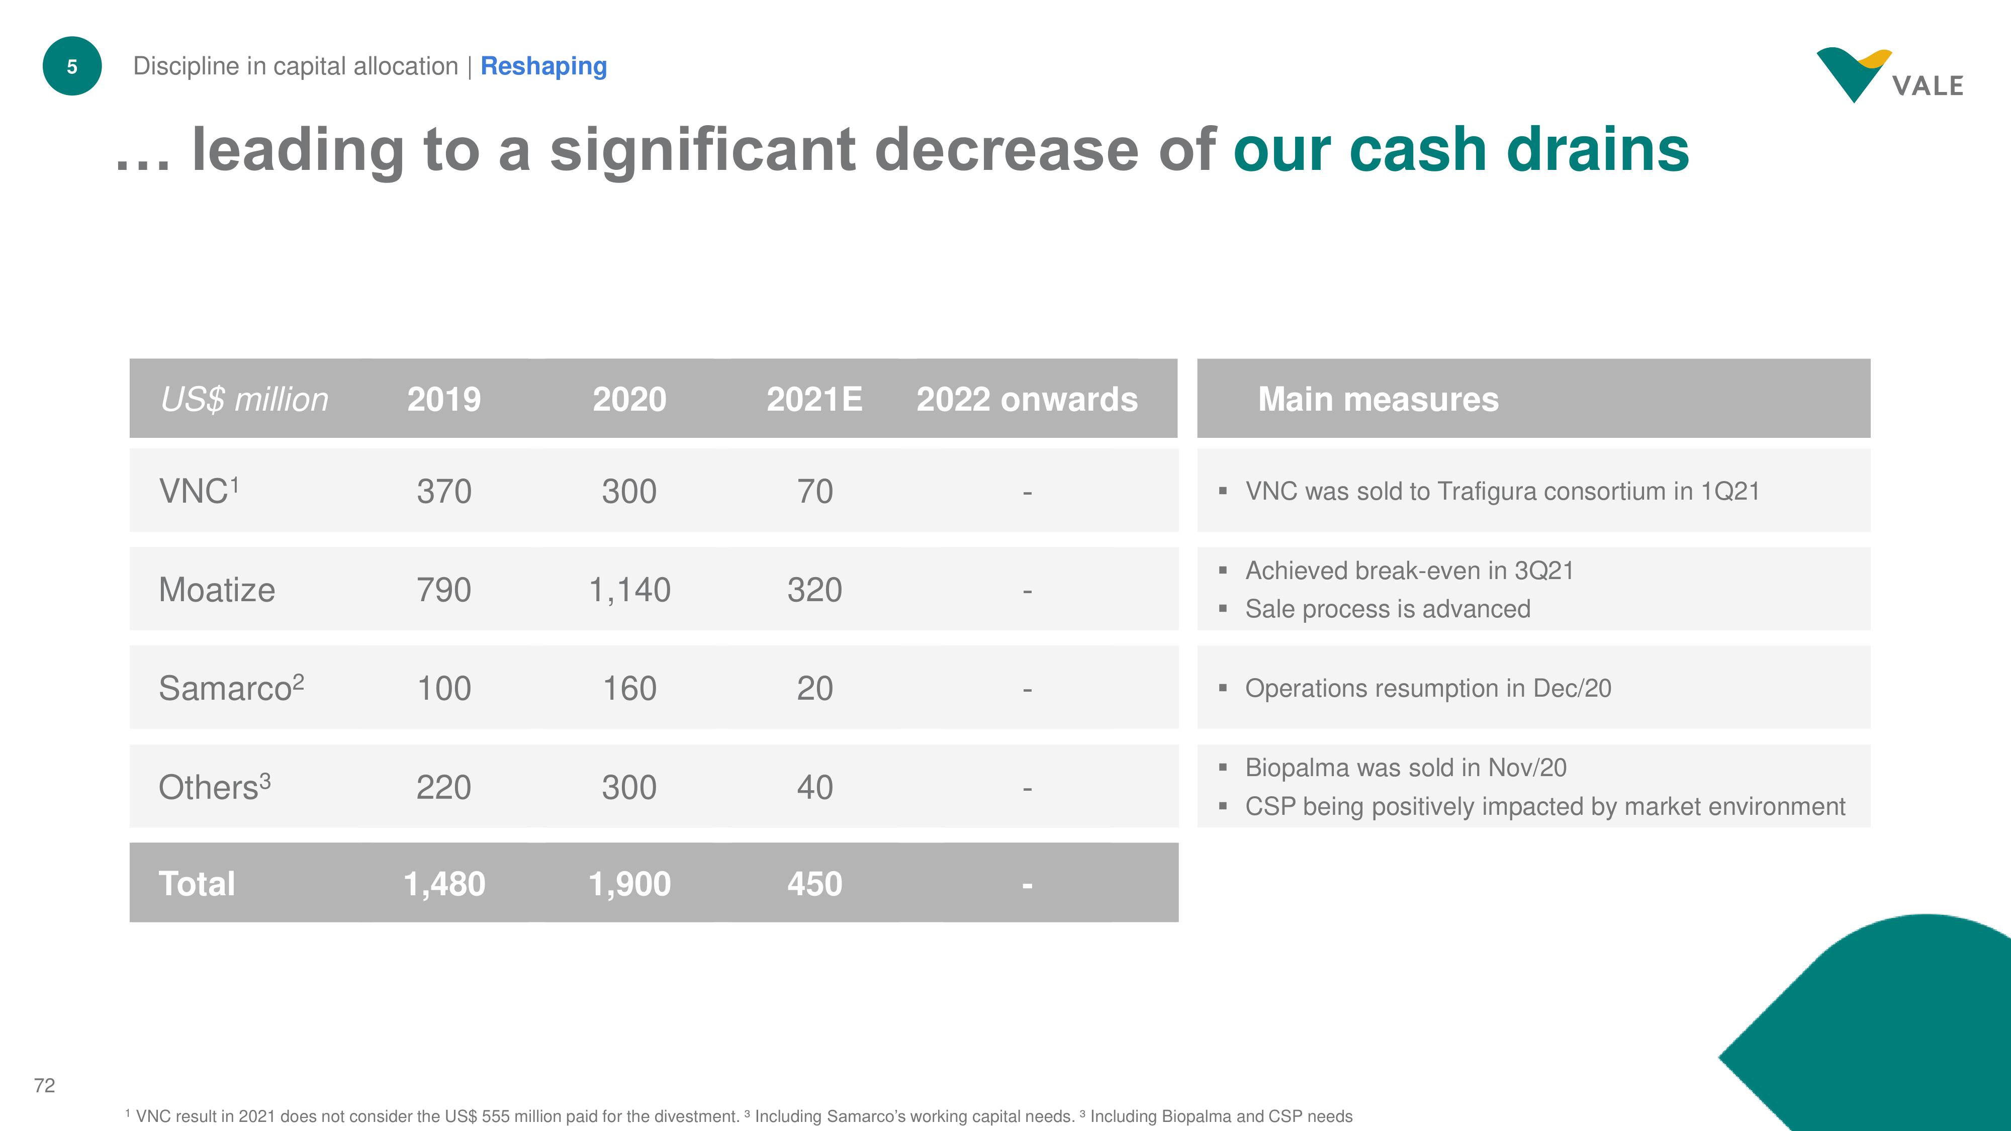Viewport: 2011px width, 1131px height.
Task: Click Total 2019 value 1,480
Action: (x=444, y=884)
